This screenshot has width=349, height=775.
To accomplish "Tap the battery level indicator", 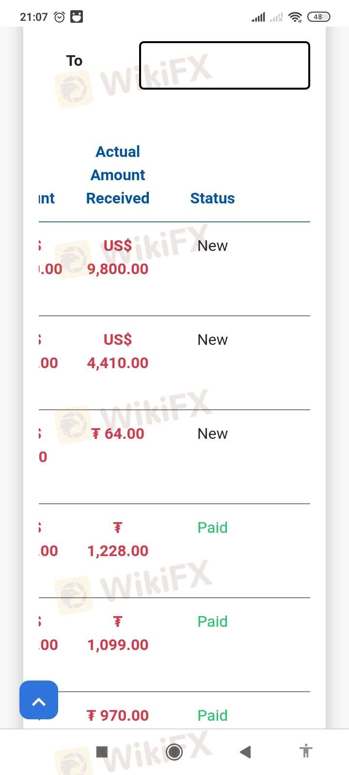I will click(x=318, y=17).
